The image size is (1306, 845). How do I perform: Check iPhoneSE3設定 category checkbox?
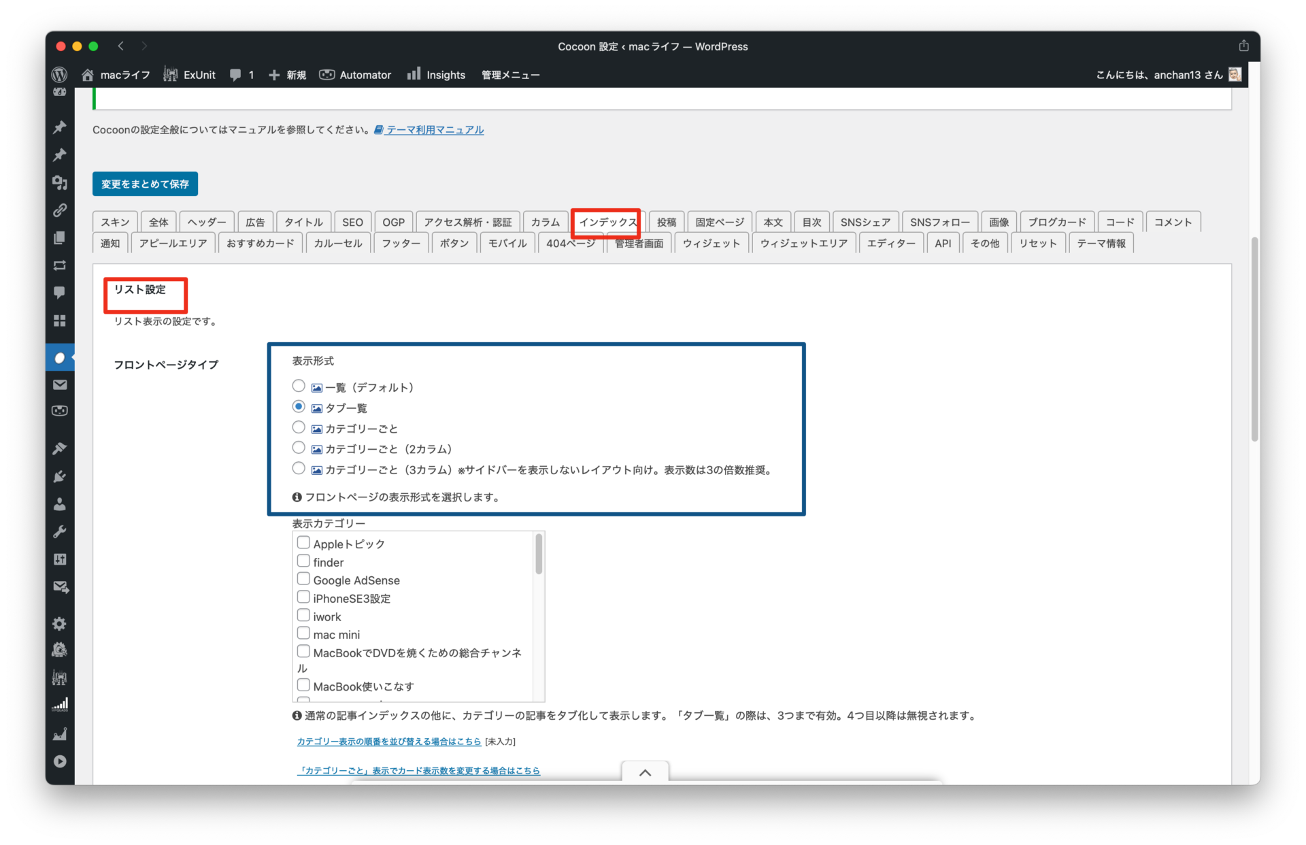coord(303,597)
